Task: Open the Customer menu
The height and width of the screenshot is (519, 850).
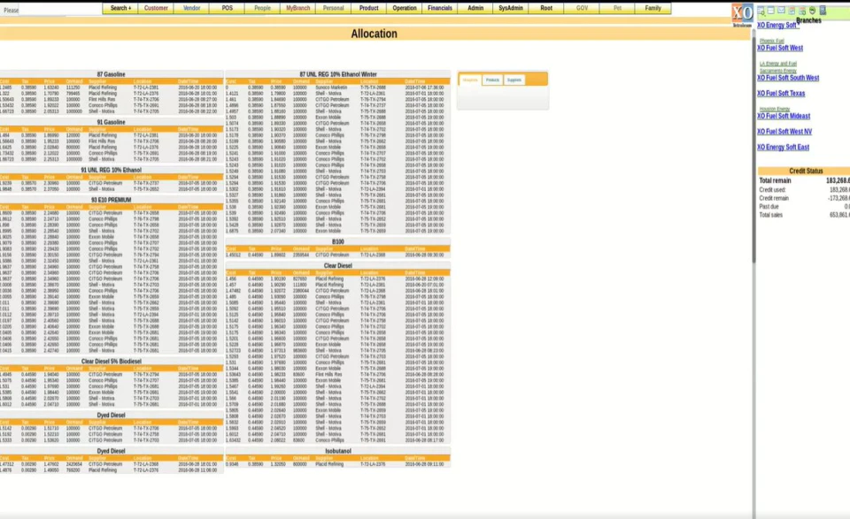Action: [x=156, y=8]
